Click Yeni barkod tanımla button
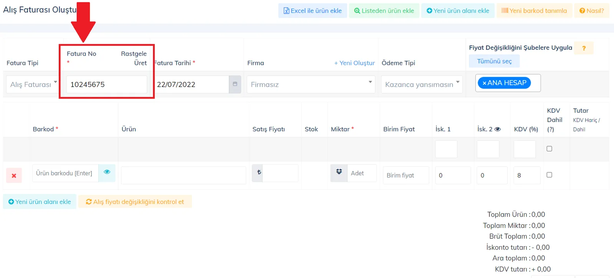Viewport: 614px width, 278px height. click(x=534, y=11)
